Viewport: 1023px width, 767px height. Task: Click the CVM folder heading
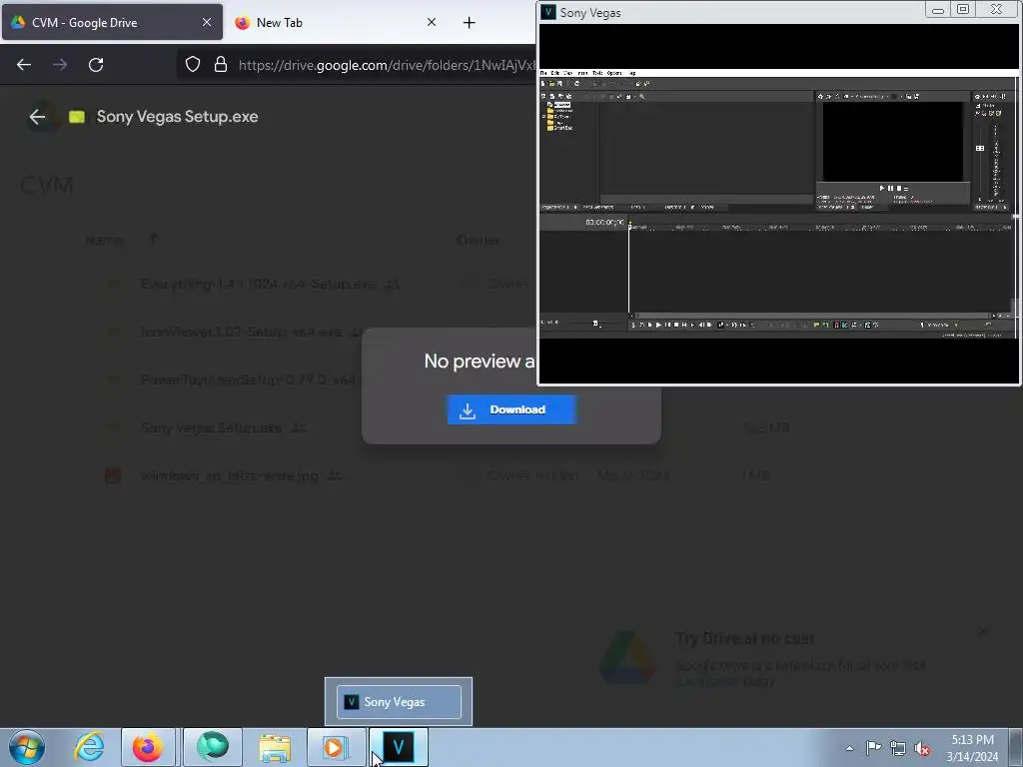pos(46,185)
